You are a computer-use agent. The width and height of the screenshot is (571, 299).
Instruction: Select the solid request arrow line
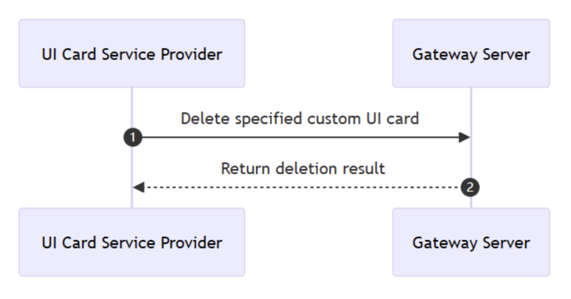coord(297,138)
